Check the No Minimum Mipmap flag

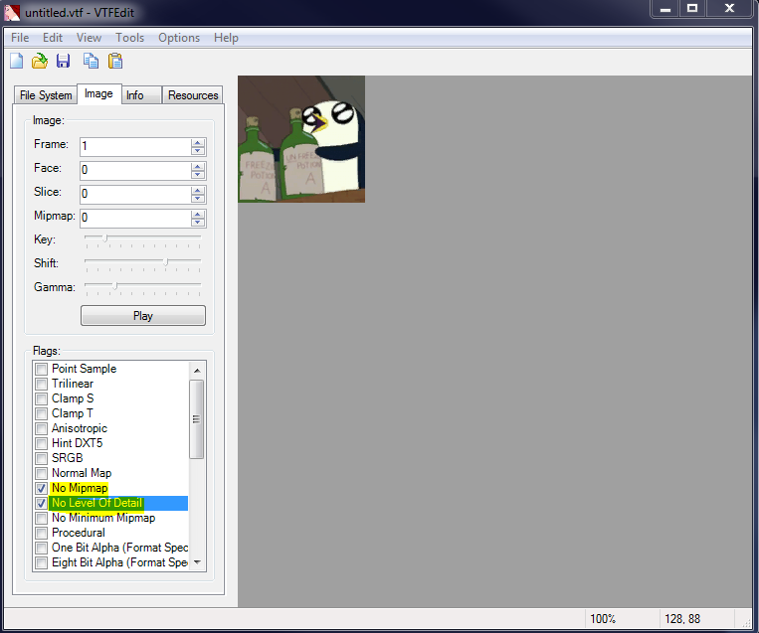[42, 519]
